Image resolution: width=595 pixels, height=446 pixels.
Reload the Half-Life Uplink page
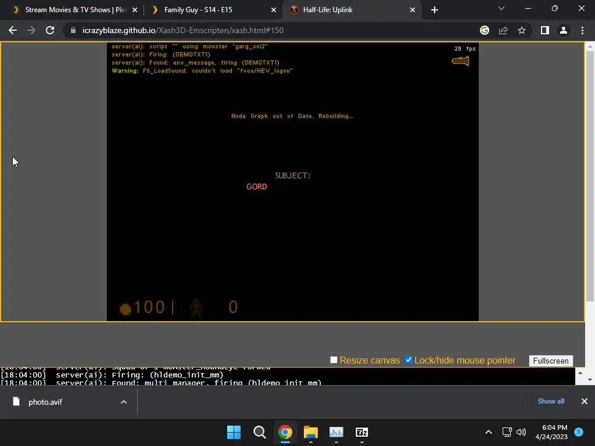tap(50, 30)
